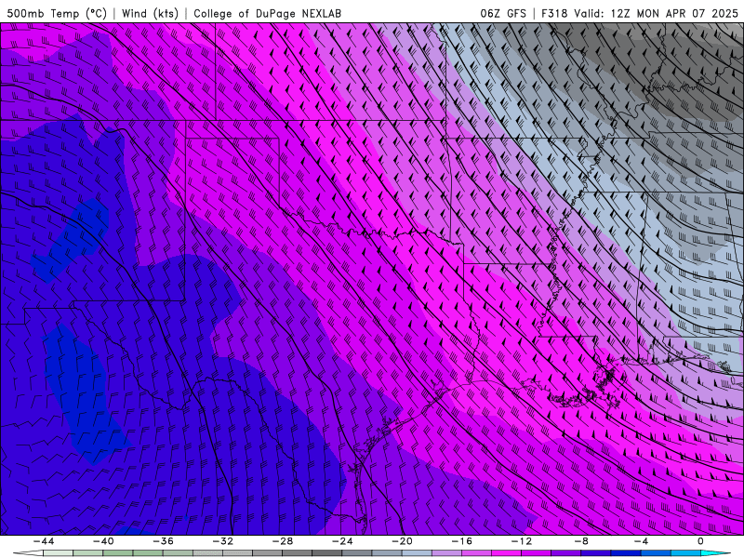Click the -40 legend value
744x558 pixels.
tap(103, 541)
